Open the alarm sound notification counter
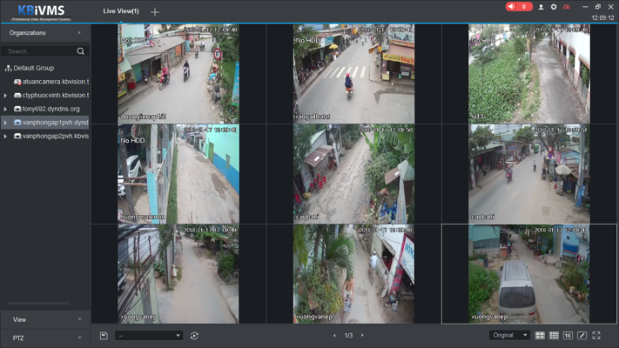Viewport: 619px width, 348px height. (x=519, y=7)
